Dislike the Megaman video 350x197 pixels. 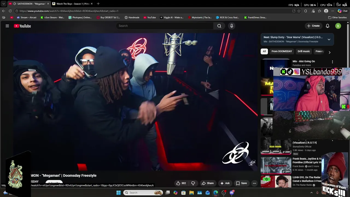pos(193,183)
